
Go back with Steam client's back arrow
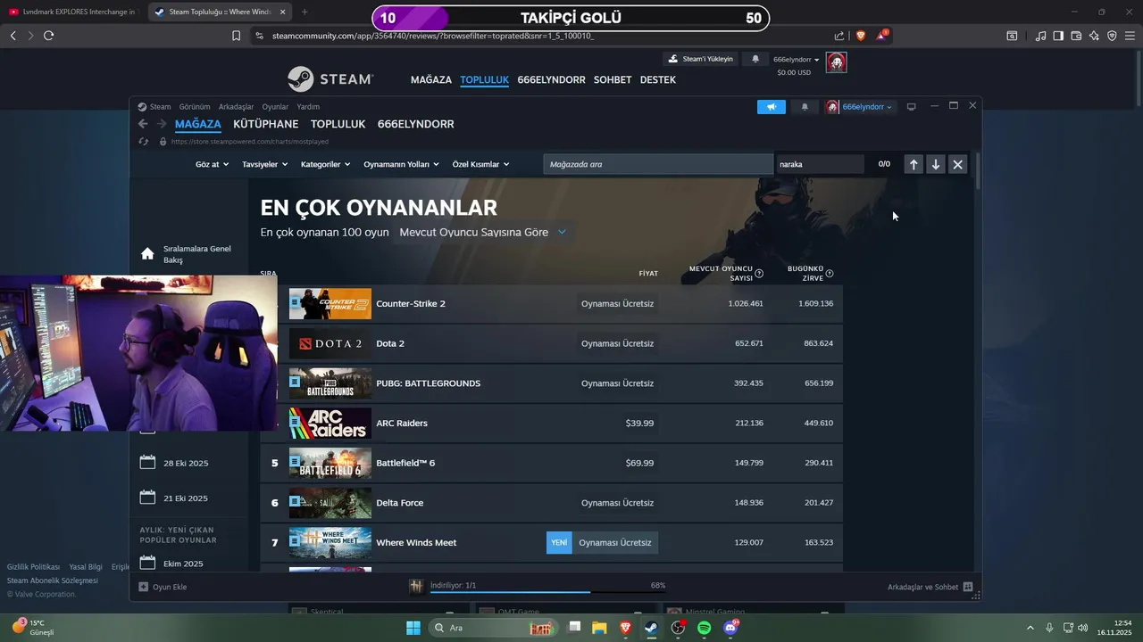[143, 124]
